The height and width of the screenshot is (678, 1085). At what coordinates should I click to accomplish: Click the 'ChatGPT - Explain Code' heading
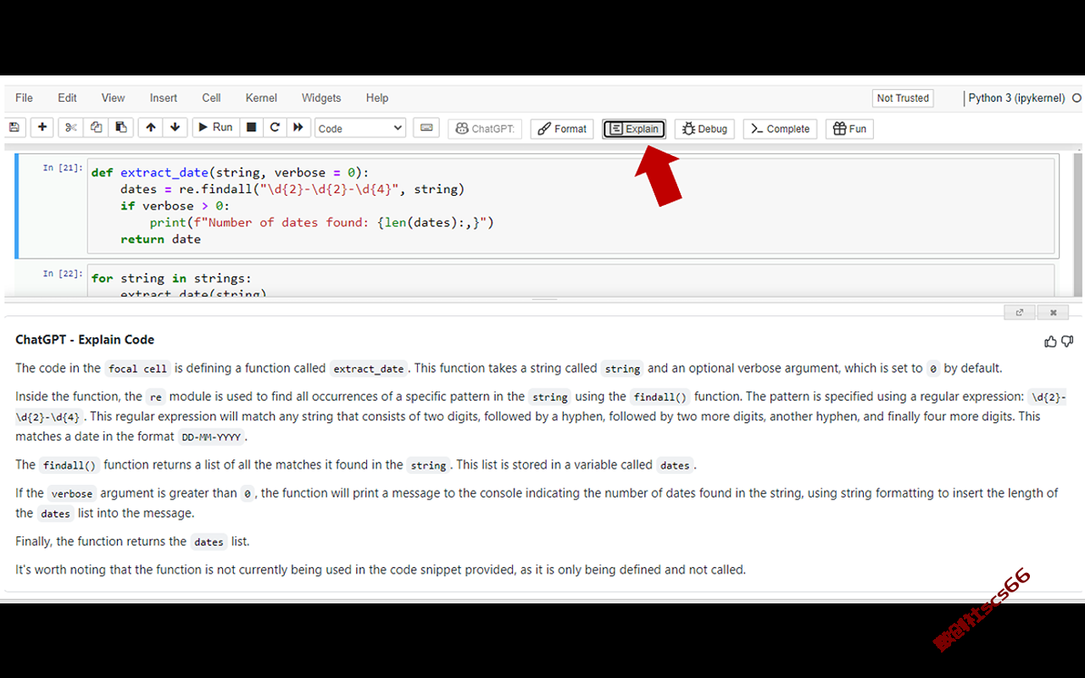pos(85,340)
